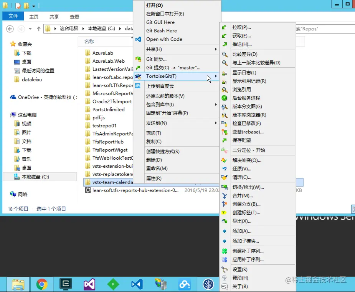Choose 关于(B) in TortoiseGit menu
355x292 pixels.
pyautogui.click(x=258, y=286)
